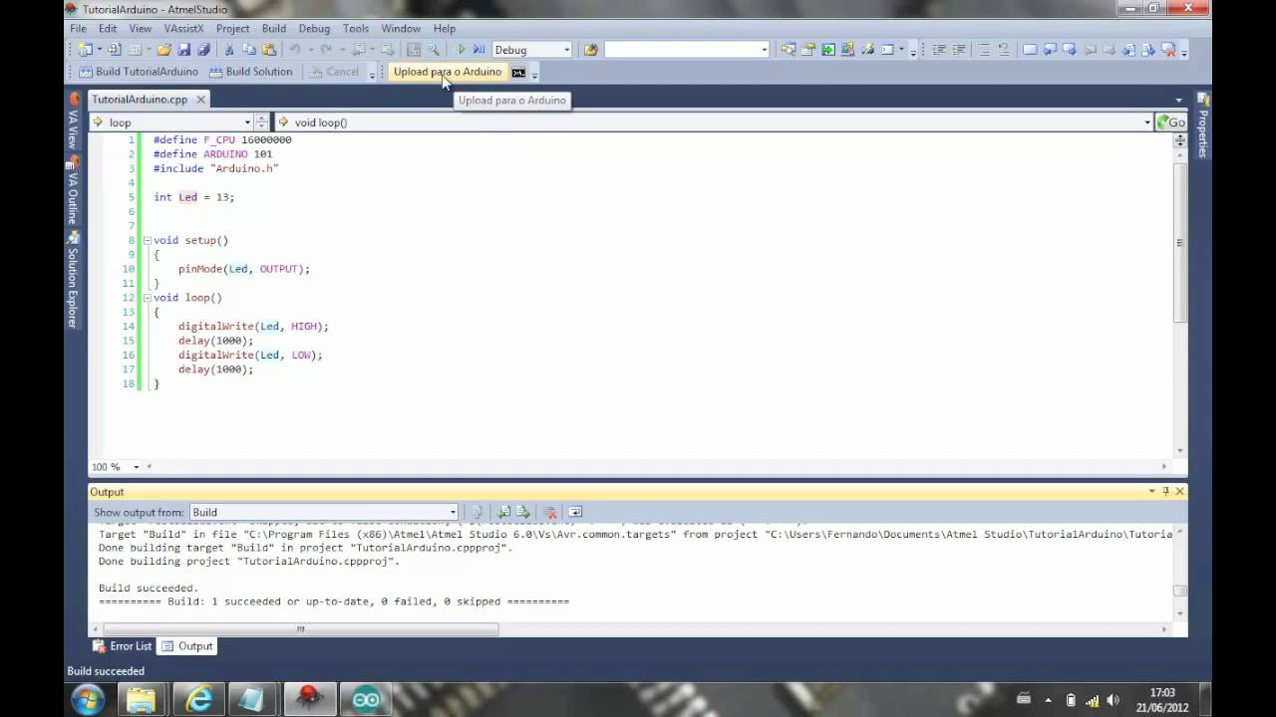This screenshot has width=1276, height=717.
Task: Click the system tray volume icon
Action: point(1113,700)
